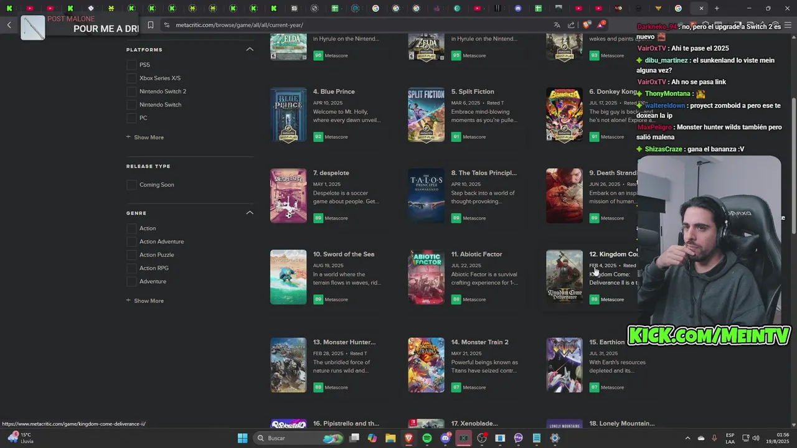Screen dimensions: 797x448
Task: Enable the Nintendo Switch 2 filter
Action: pos(131,91)
